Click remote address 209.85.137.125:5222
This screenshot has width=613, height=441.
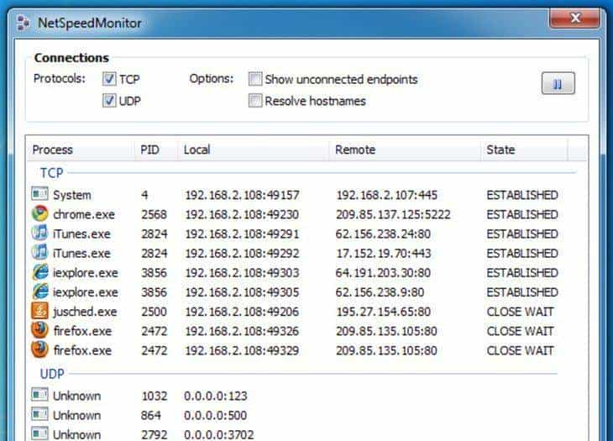coord(393,215)
